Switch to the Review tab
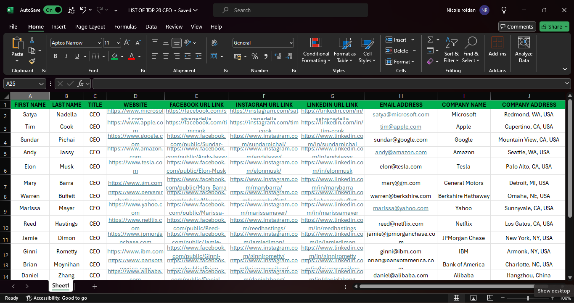The image size is (574, 303). pyautogui.click(x=174, y=26)
